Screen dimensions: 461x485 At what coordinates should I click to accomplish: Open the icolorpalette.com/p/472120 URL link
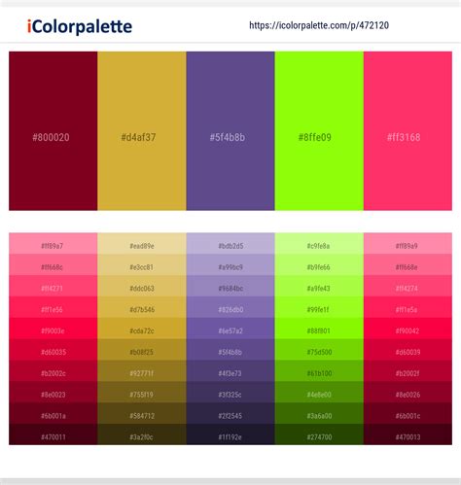[x=319, y=25]
